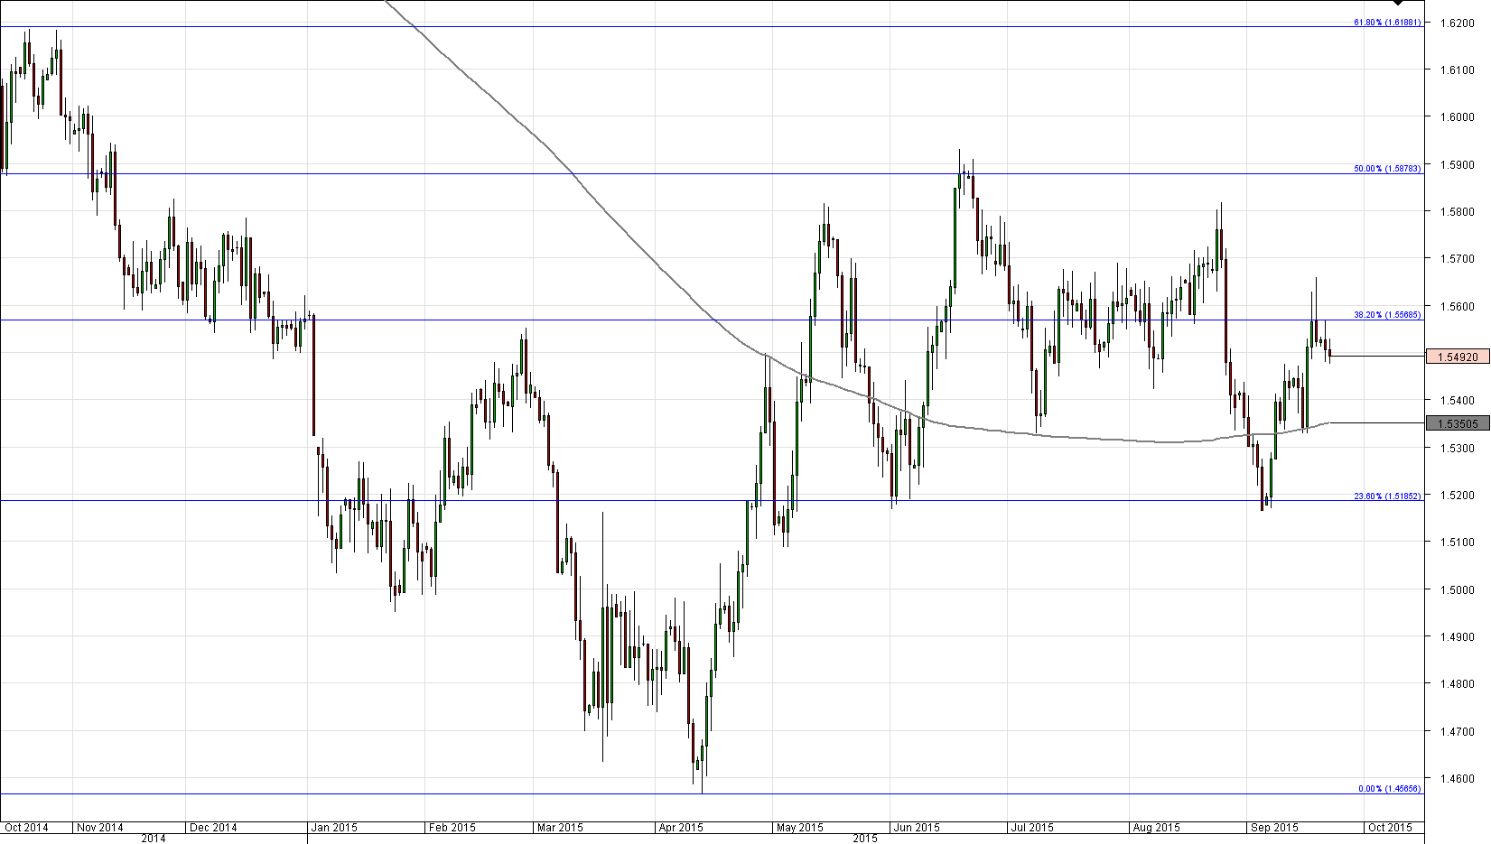Click the 1.5200 price axis label

click(1457, 495)
